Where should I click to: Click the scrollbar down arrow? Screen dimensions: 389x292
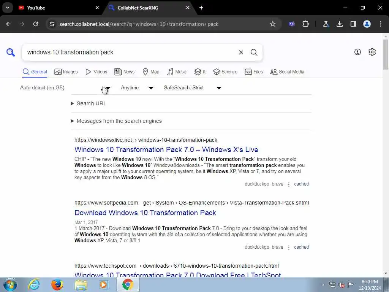386,273
